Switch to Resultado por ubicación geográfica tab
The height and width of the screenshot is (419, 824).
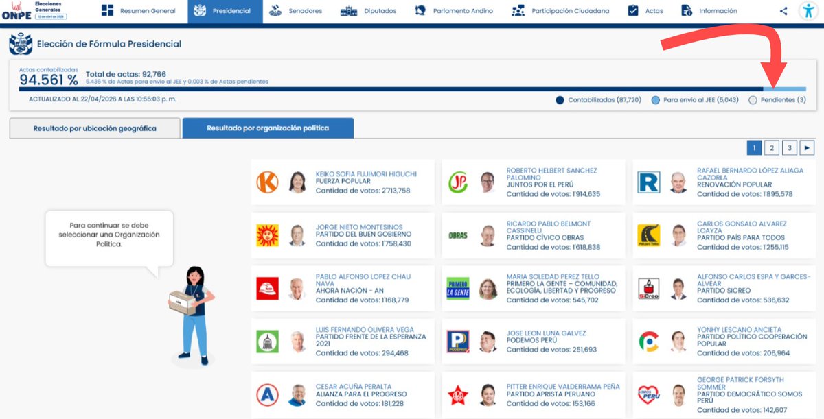(x=95, y=128)
